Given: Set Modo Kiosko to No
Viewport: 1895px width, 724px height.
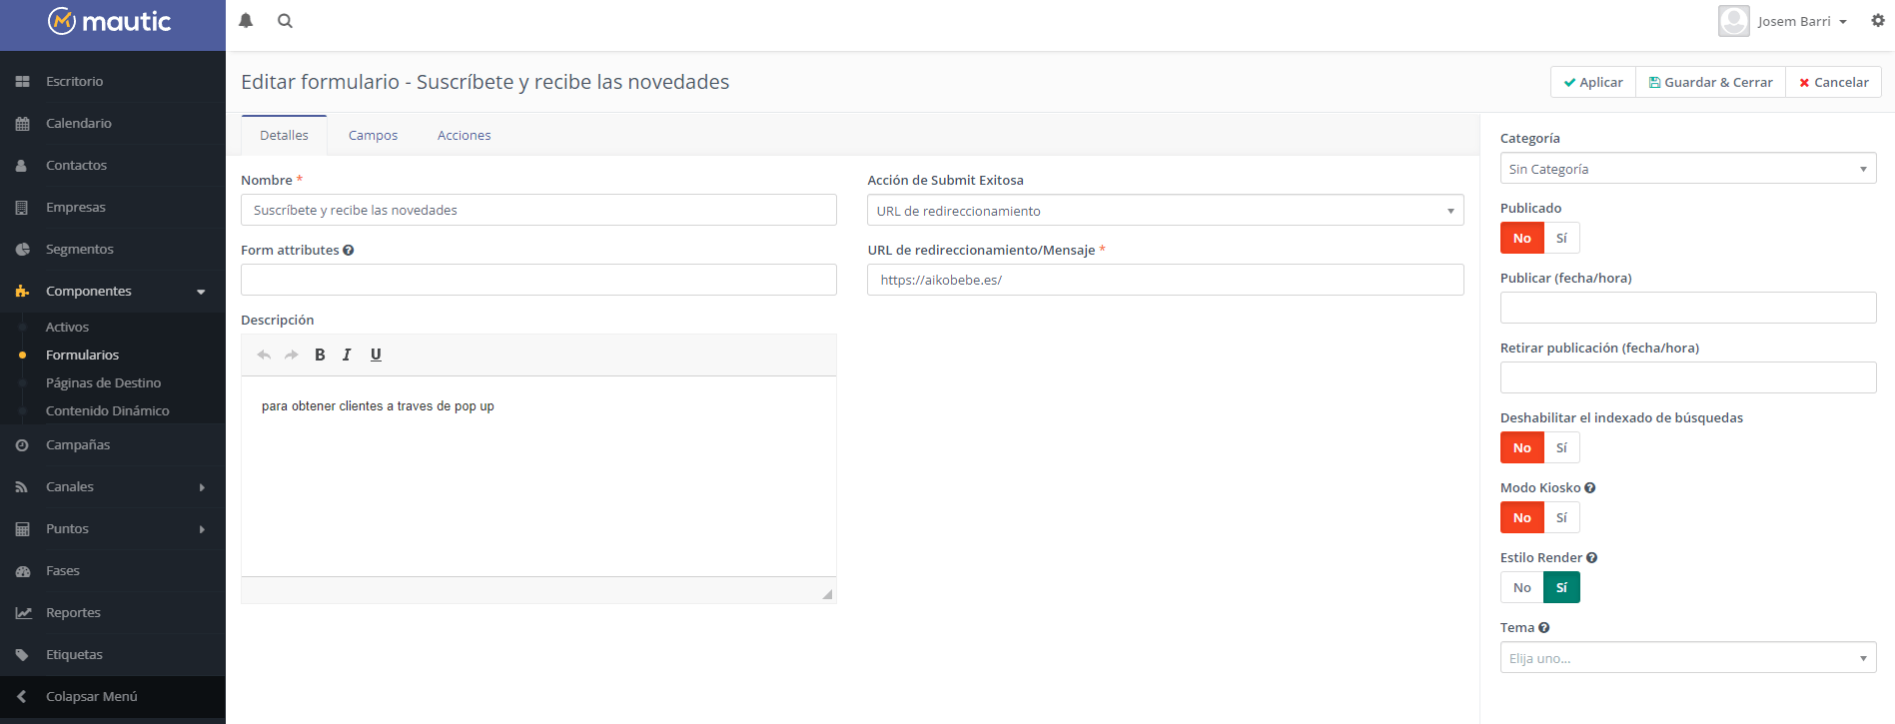Looking at the screenshot, I should point(1522,517).
